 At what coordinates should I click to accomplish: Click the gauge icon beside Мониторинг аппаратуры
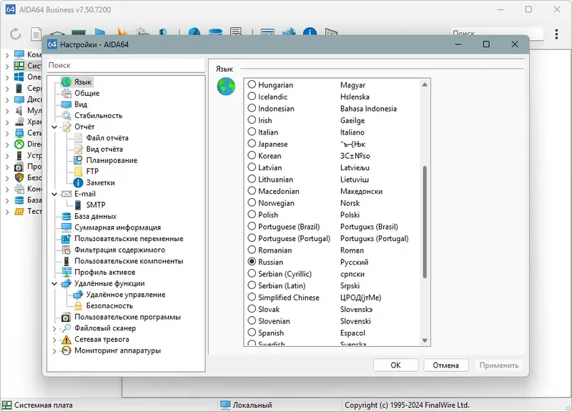66,350
